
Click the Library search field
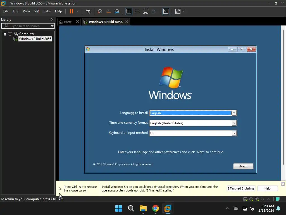point(27,26)
